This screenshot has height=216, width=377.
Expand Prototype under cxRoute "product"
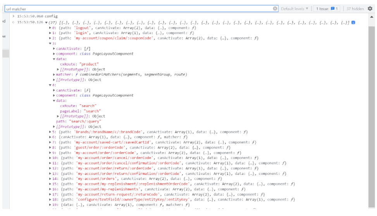pyautogui.click(x=58, y=69)
